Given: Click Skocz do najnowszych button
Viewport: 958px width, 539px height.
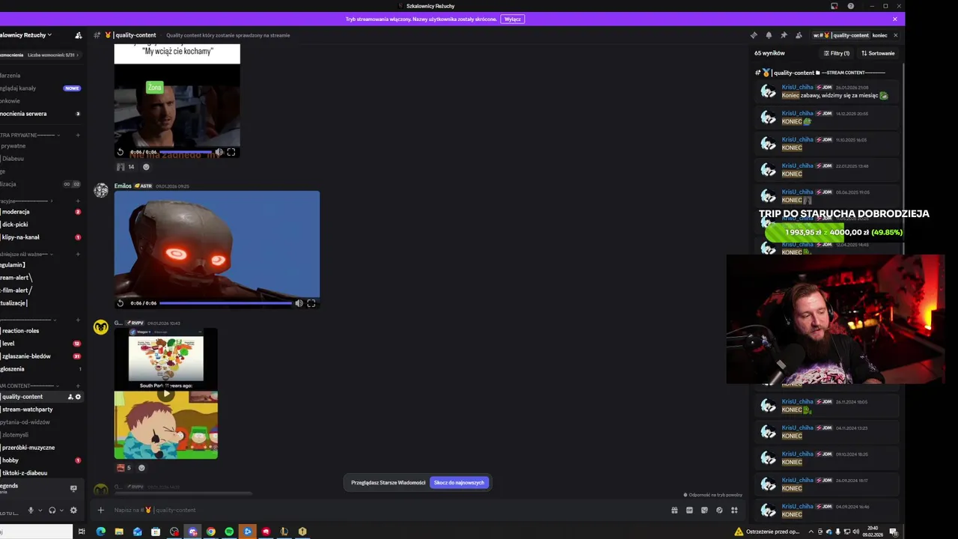Looking at the screenshot, I should point(460,483).
